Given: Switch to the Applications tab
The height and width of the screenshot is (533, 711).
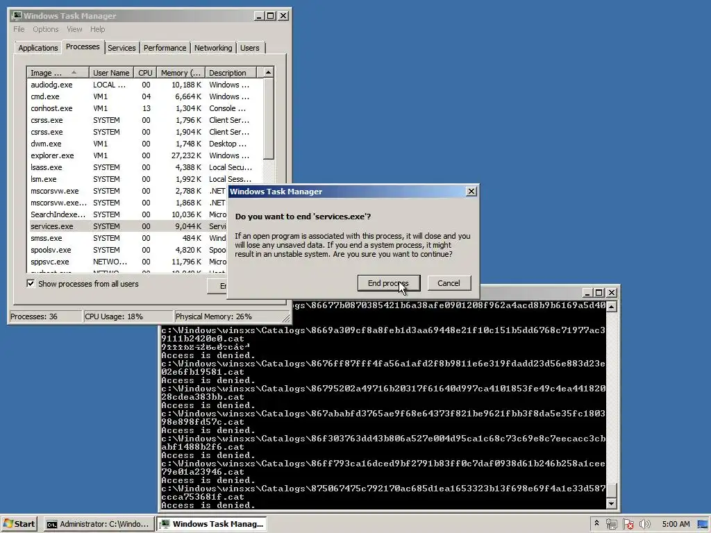Looking at the screenshot, I should [38, 48].
